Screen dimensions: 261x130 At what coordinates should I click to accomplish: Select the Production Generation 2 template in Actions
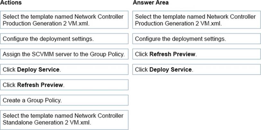(x=64, y=20)
